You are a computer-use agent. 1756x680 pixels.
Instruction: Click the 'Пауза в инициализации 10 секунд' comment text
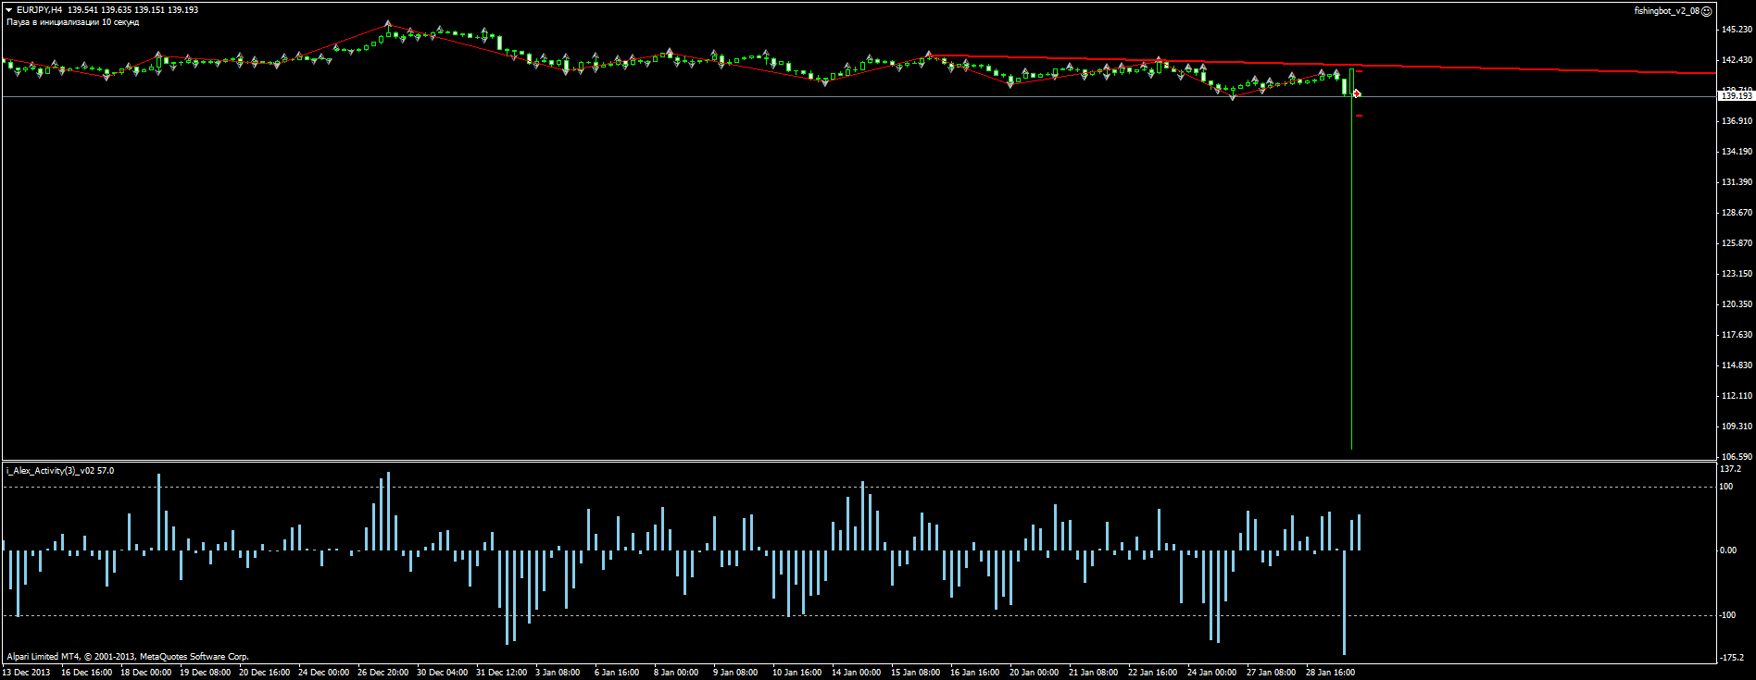click(72, 22)
